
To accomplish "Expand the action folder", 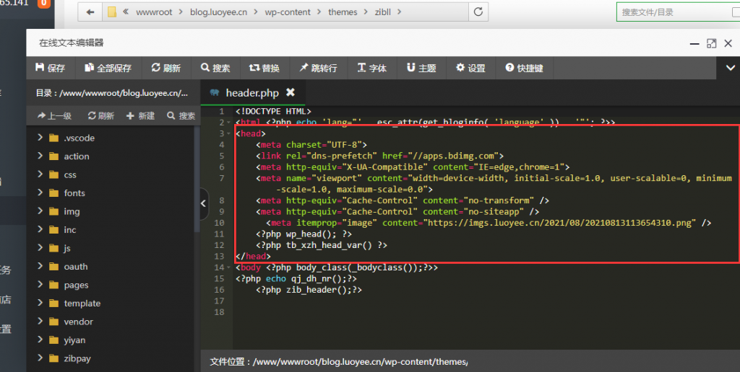I will click(40, 156).
